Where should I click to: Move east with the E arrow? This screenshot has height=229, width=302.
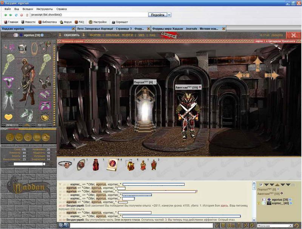(271, 75)
